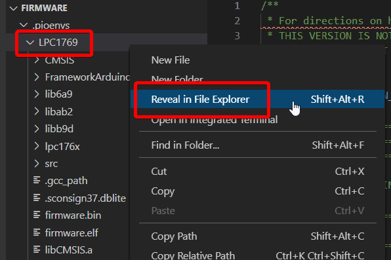Viewport: 391px width, 260px height.
Task: Expand the libab2 folder chevron
Action: [x=37, y=111]
